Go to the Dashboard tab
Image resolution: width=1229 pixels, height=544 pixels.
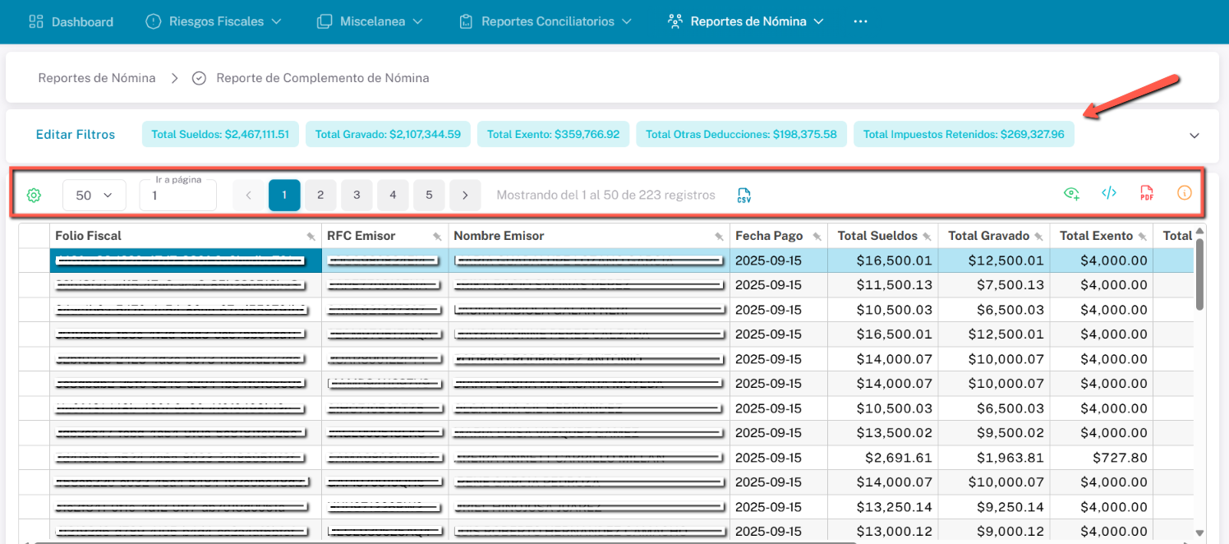click(x=71, y=21)
